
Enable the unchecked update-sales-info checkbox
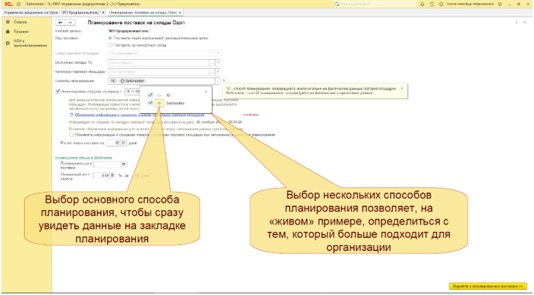(x=71, y=135)
